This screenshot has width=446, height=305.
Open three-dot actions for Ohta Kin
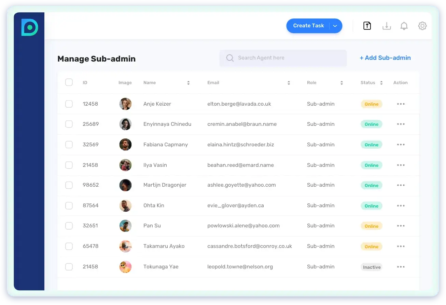401,206
